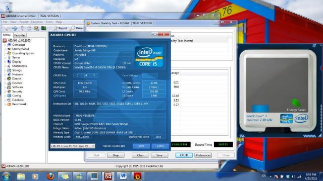
Task: Click the green board icon in AIDA64 toolbar
Action: (44, 28)
